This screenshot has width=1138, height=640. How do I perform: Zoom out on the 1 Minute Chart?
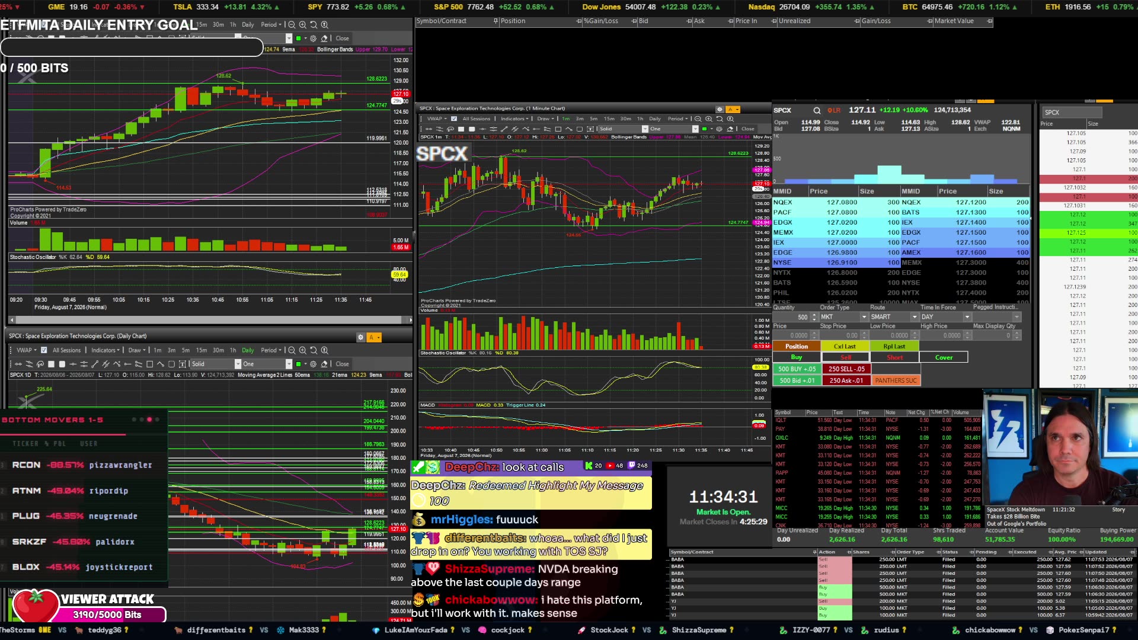[698, 119]
